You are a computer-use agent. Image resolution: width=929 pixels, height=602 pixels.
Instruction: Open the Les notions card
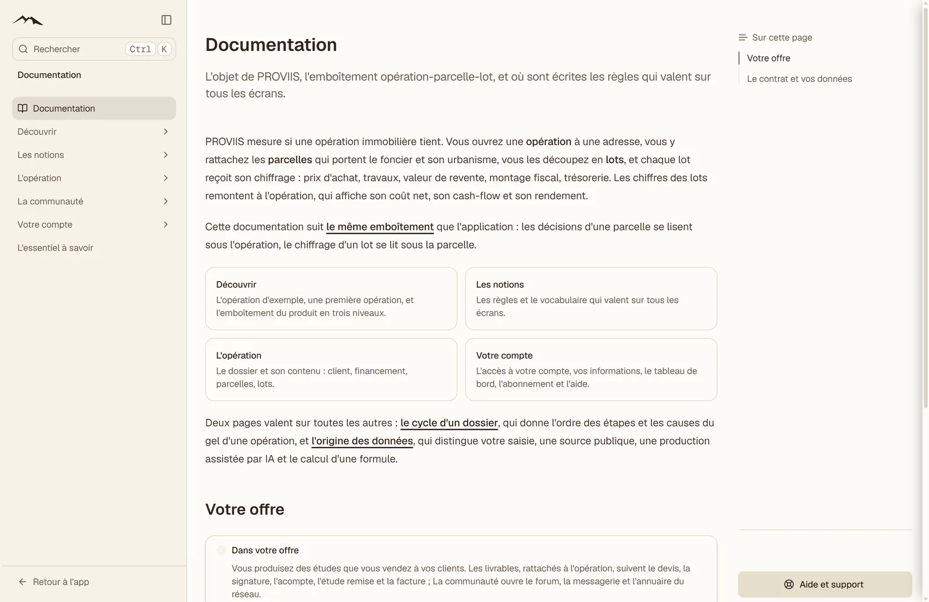click(591, 298)
